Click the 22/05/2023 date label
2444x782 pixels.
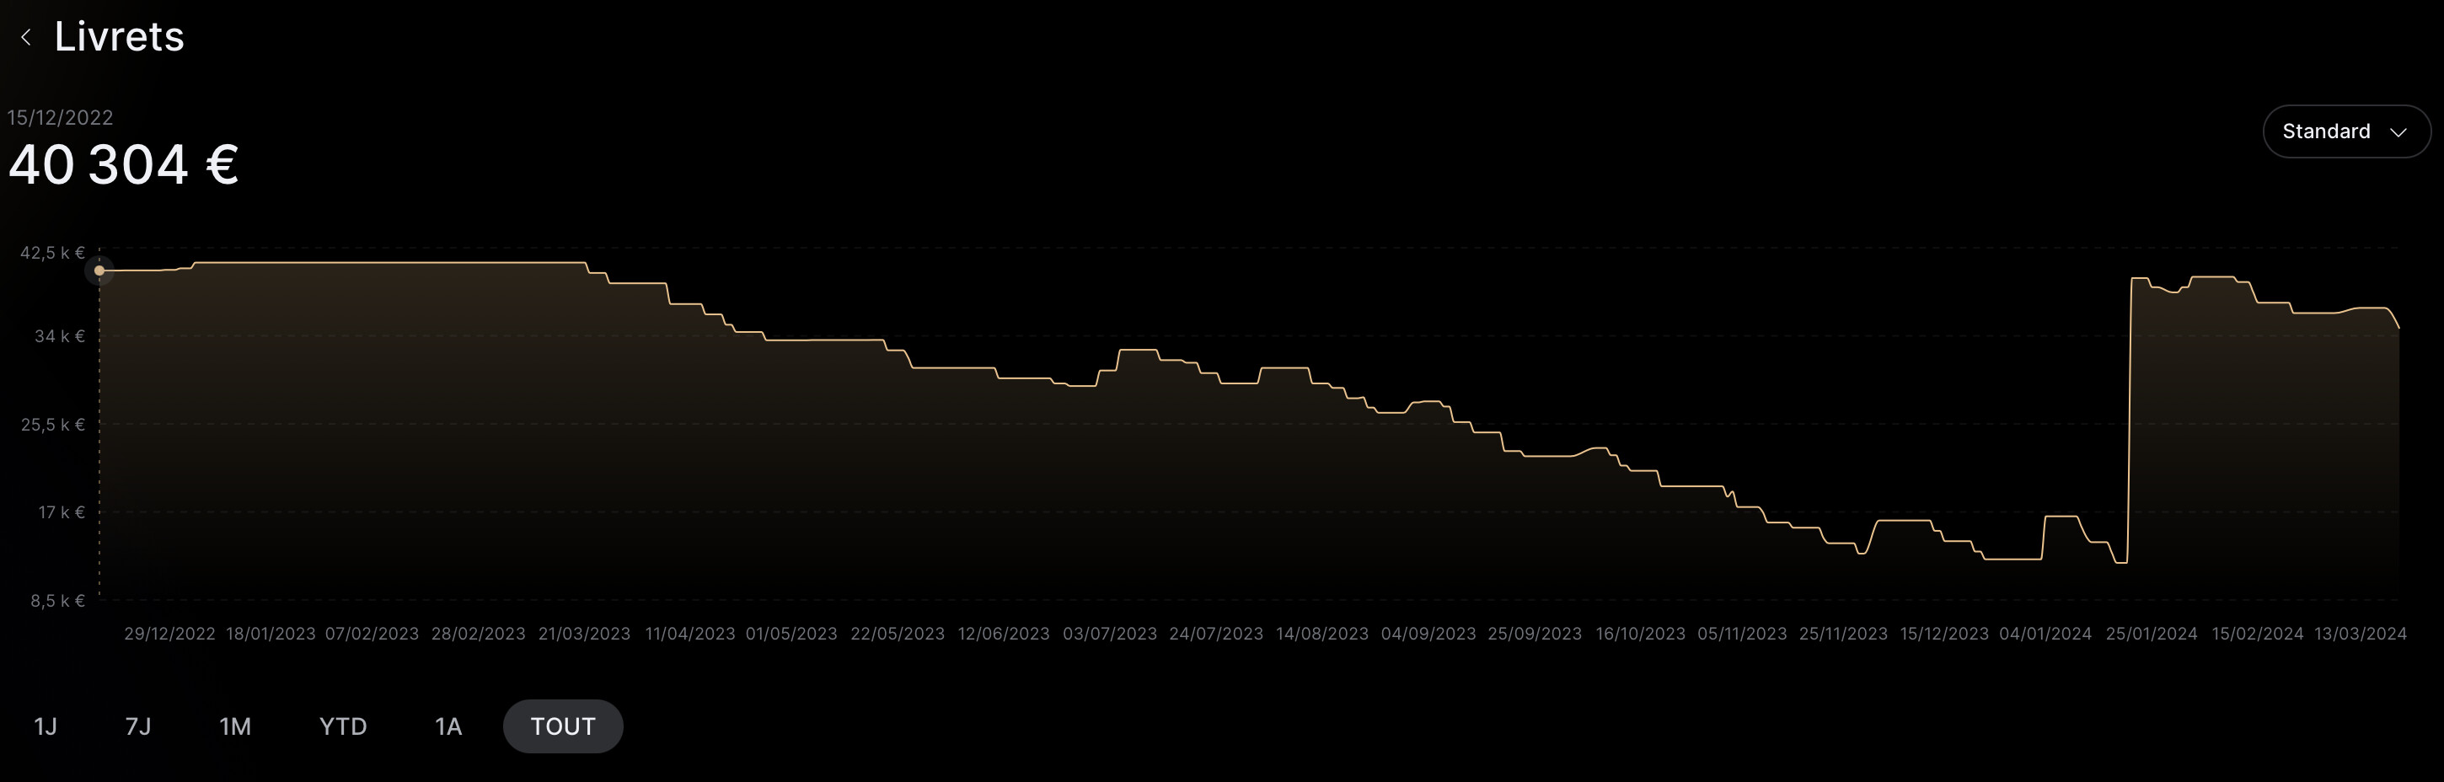(898, 633)
